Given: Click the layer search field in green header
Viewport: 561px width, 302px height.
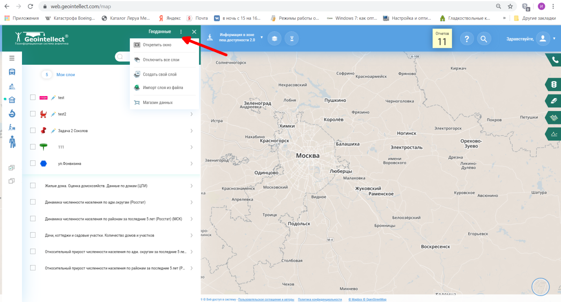Looking at the screenshot, I should [122, 57].
